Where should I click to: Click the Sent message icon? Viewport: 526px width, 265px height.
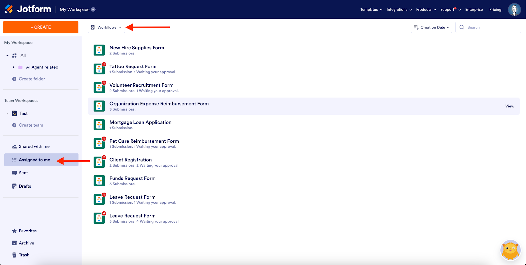point(14,173)
